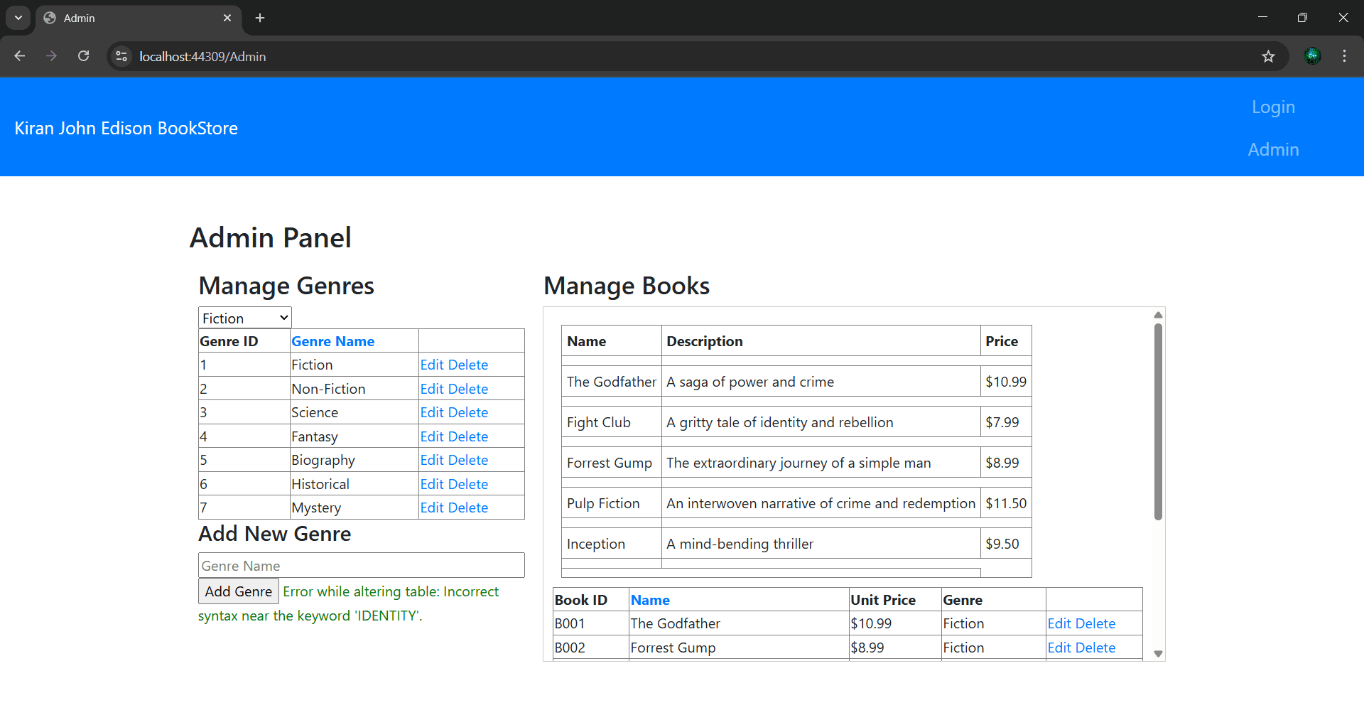Image resolution: width=1364 pixels, height=725 pixels.
Task: Click the Manage Books scrollbar down arrow
Action: tap(1158, 652)
